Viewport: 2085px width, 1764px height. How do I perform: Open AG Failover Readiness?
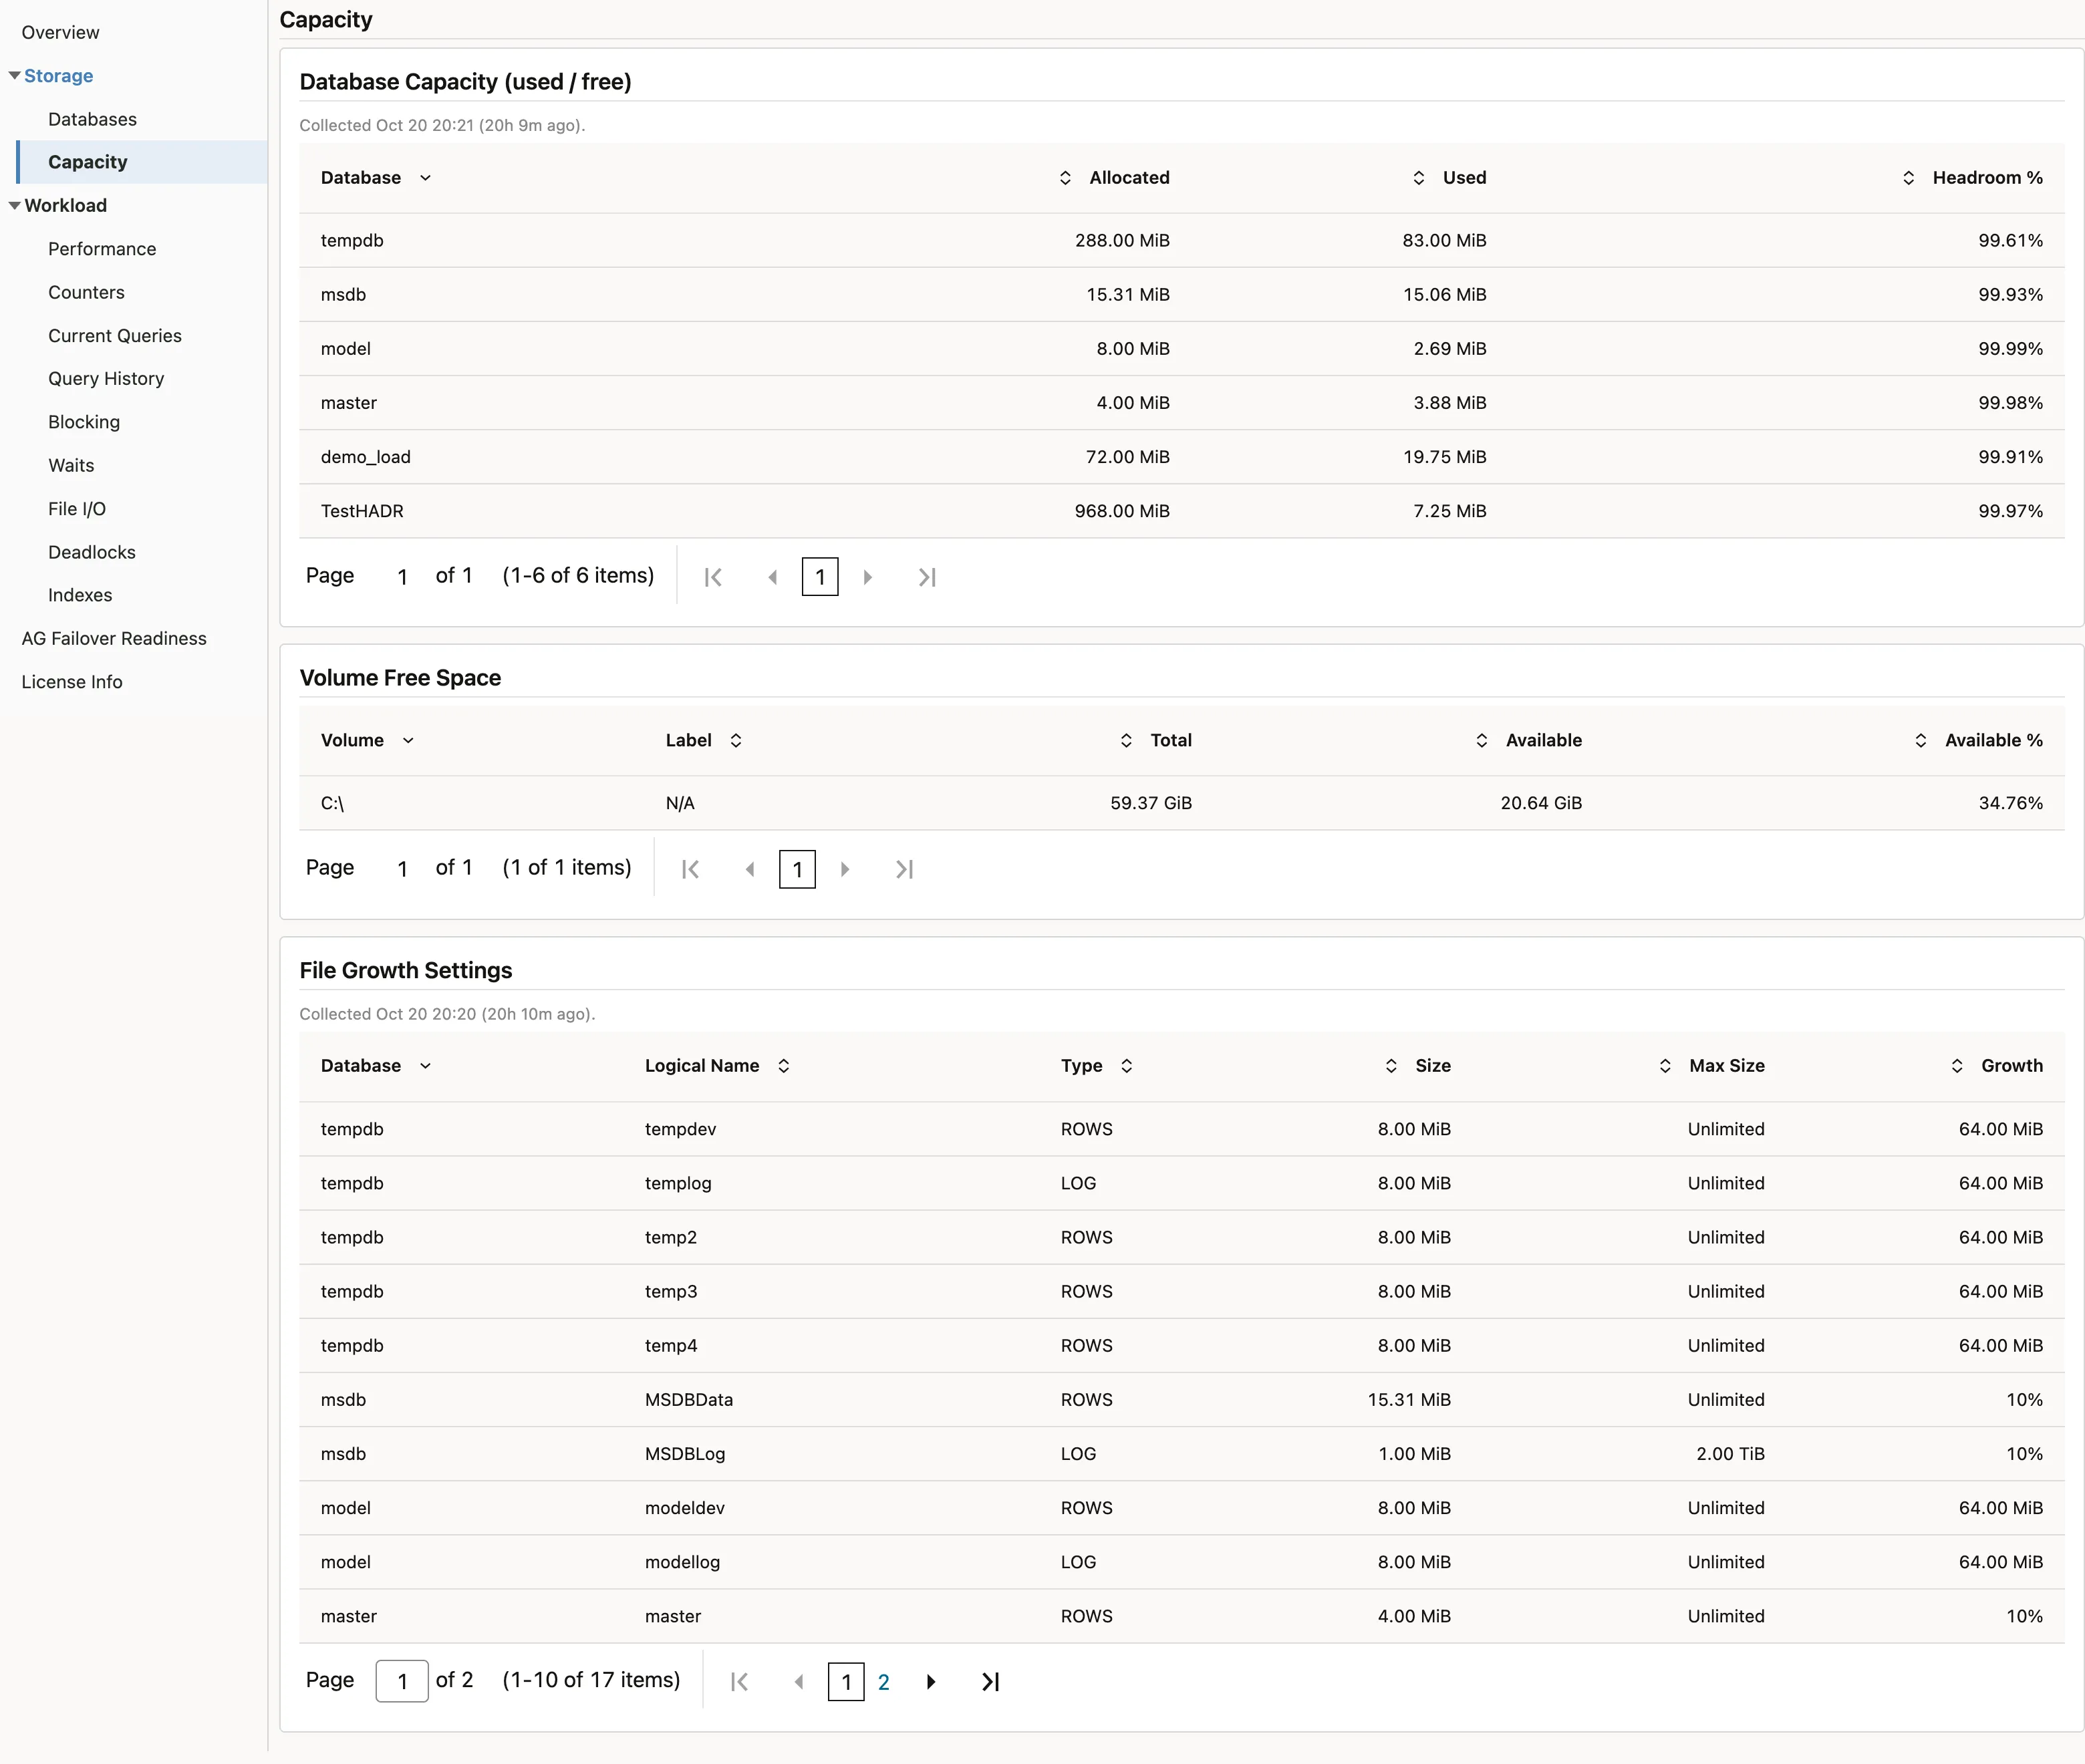(x=114, y=639)
